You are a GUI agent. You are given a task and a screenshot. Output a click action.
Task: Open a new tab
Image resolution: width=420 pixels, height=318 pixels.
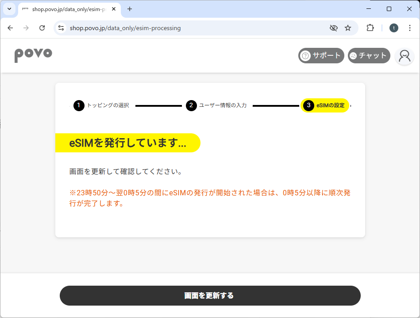[x=130, y=9]
